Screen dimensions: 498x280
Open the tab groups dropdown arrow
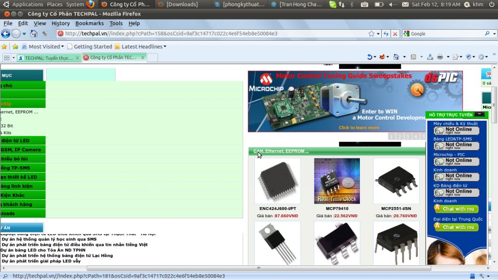[13, 58]
